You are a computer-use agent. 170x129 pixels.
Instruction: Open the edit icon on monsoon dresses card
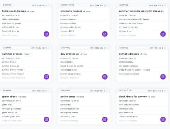coord(105,34)
